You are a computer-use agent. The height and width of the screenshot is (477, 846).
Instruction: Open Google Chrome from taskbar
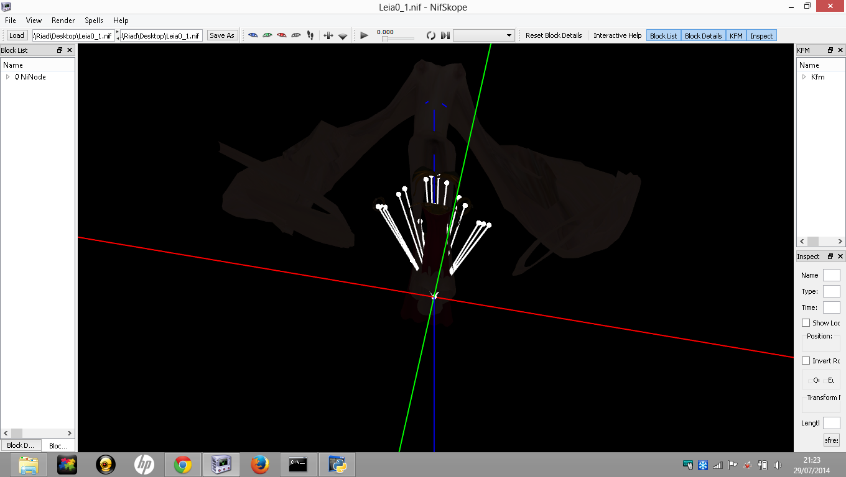point(183,465)
